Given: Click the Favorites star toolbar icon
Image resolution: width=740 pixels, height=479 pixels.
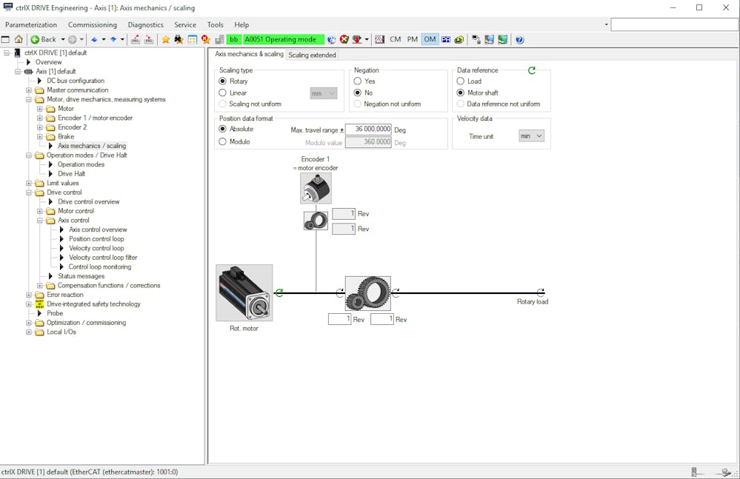Looking at the screenshot, I should (x=166, y=39).
